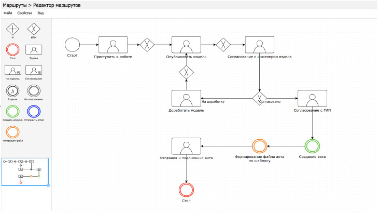The image size is (379, 213).
Task: Select the 'На подпись' palette icon
Action: point(12,71)
